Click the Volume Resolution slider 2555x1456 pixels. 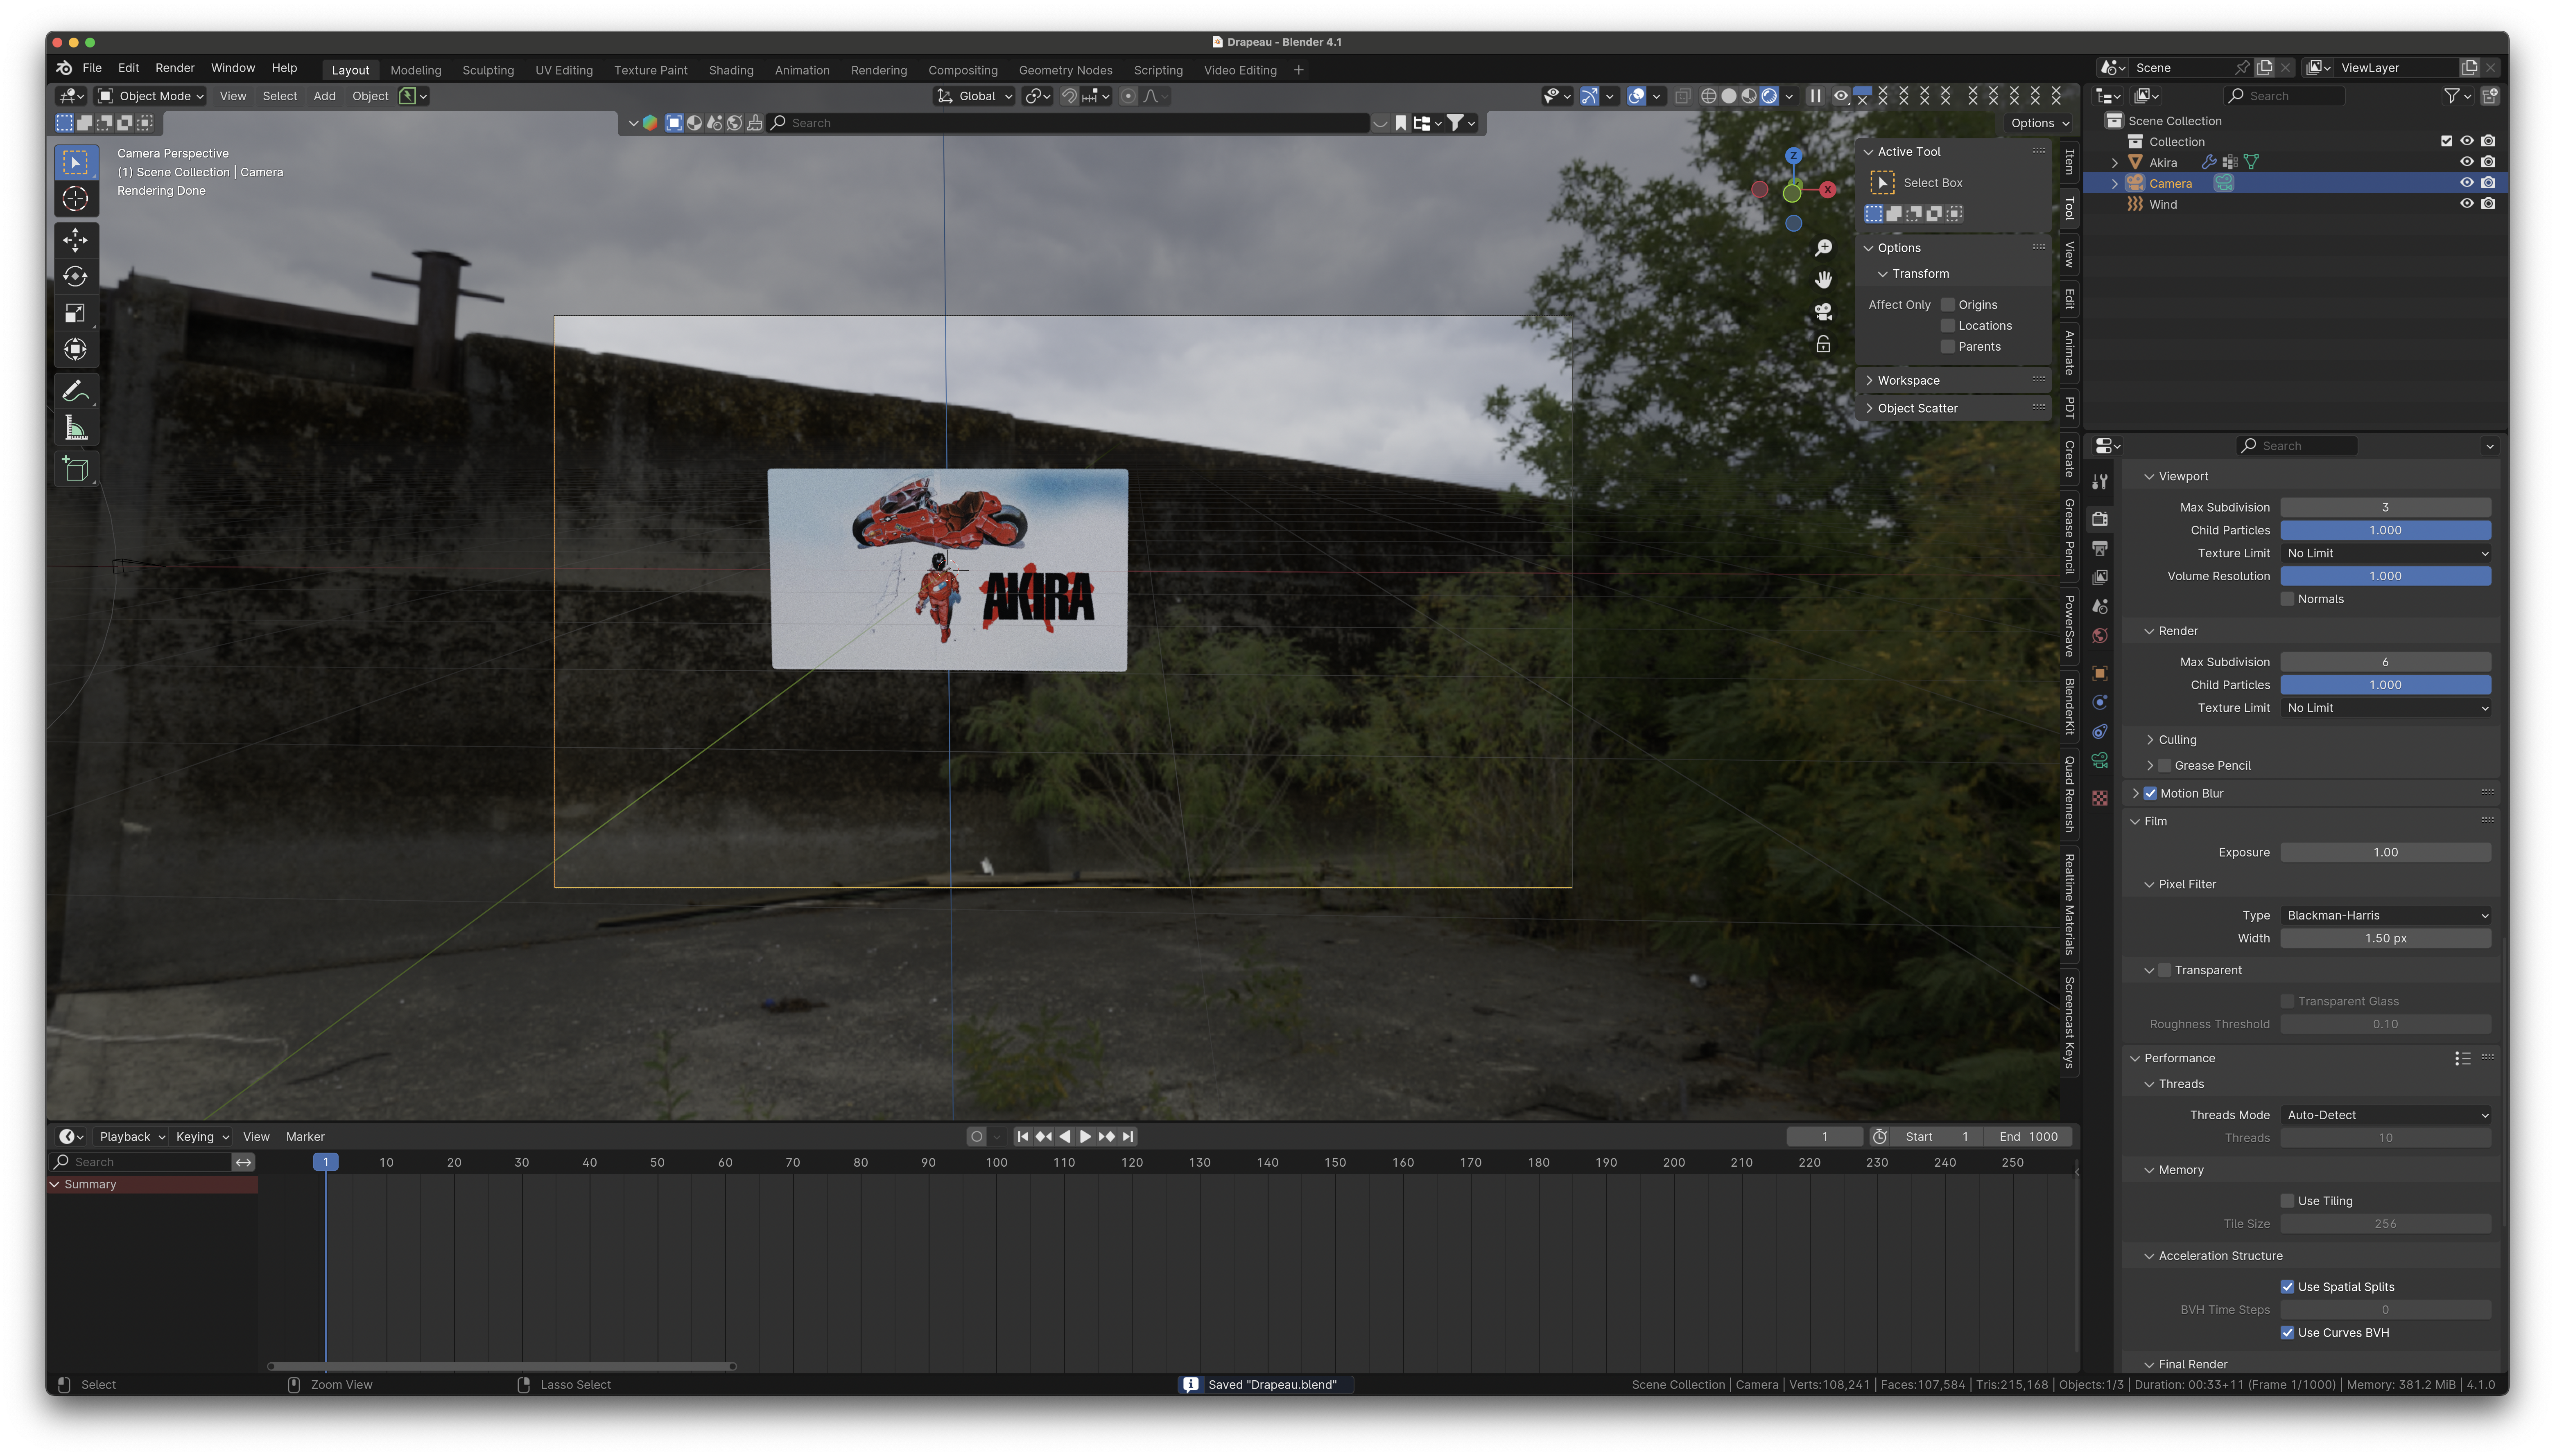tap(2386, 577)
